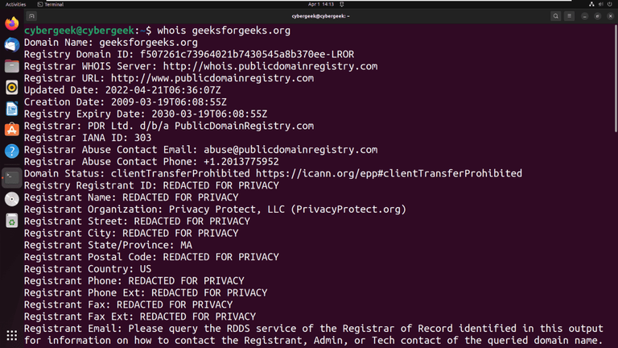Open the disc drive icon in dock
The height and width of the screenshot is (348, 618).
[x=11, y=199]
